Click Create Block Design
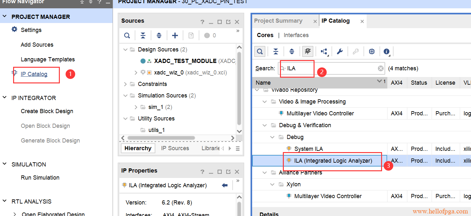The image size is (471, 216). [47, 111]
